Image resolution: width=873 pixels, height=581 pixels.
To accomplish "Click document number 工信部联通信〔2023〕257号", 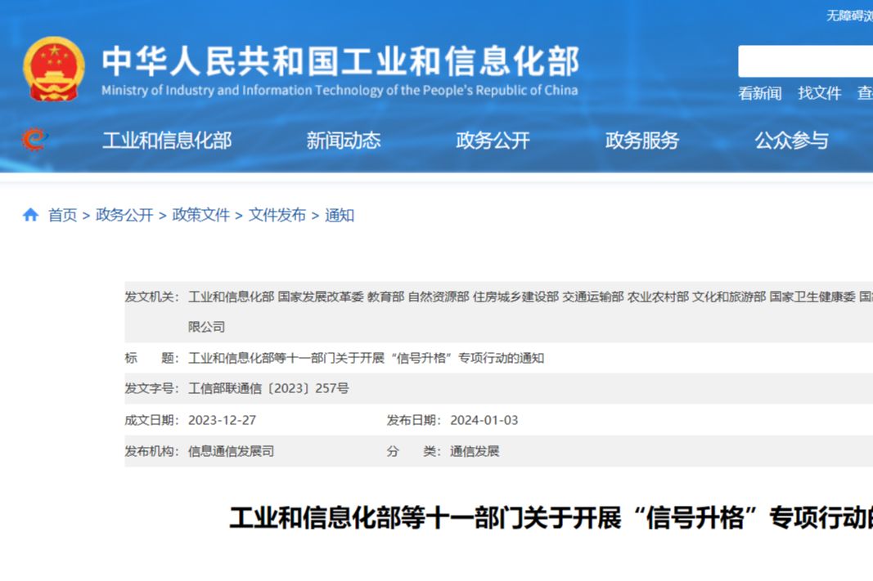I will (x=268, y=388).
